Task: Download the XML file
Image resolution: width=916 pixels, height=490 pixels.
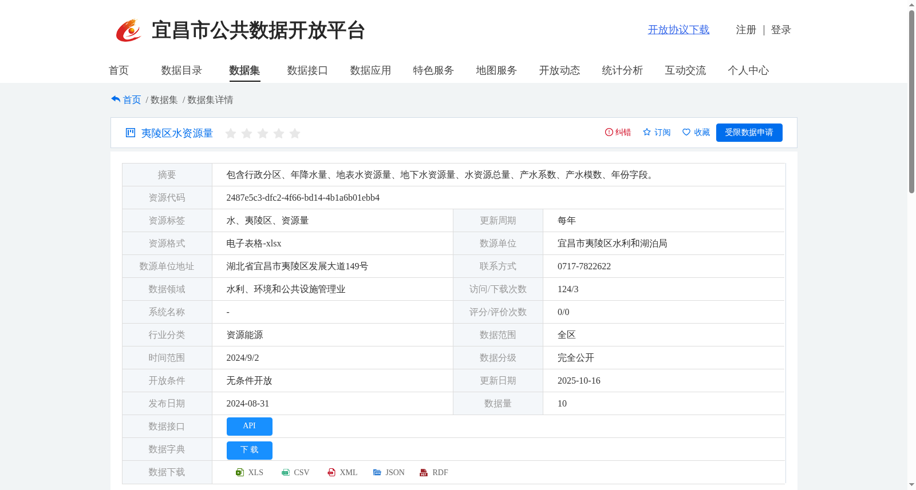Action: (342, 472)
